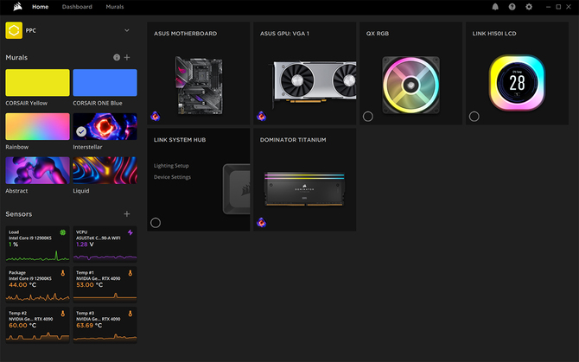Show Murals info icon
579x362 pixels.
coord(117,57)
